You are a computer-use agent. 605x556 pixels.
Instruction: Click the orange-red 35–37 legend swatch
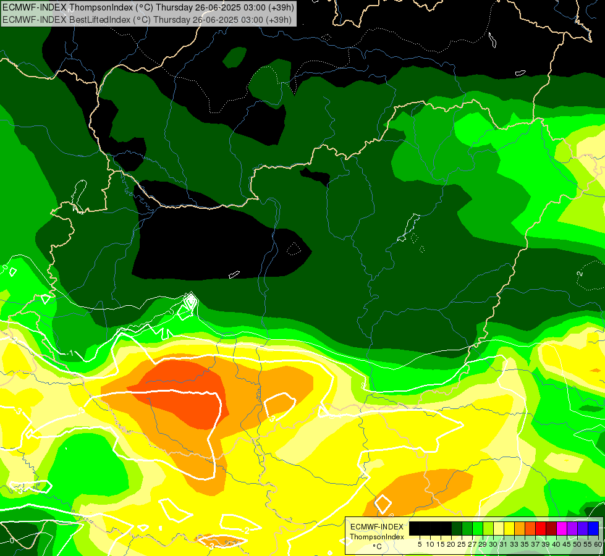tap(530, 528)
